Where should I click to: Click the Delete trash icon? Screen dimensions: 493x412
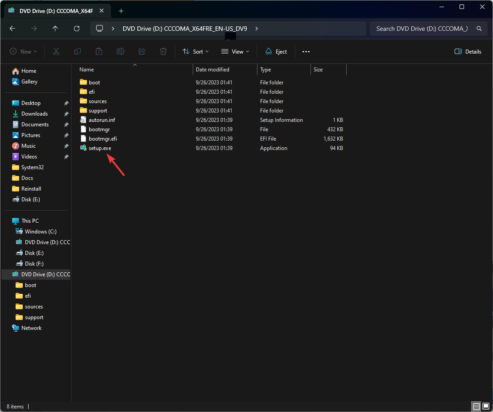(x=163, y=51)
